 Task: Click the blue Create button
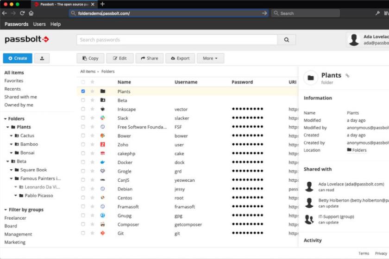click(x=18, y=58)
